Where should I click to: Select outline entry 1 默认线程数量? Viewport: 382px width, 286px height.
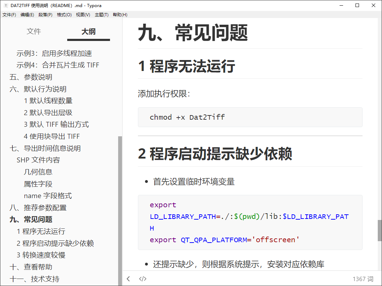(x=48, y=101)
